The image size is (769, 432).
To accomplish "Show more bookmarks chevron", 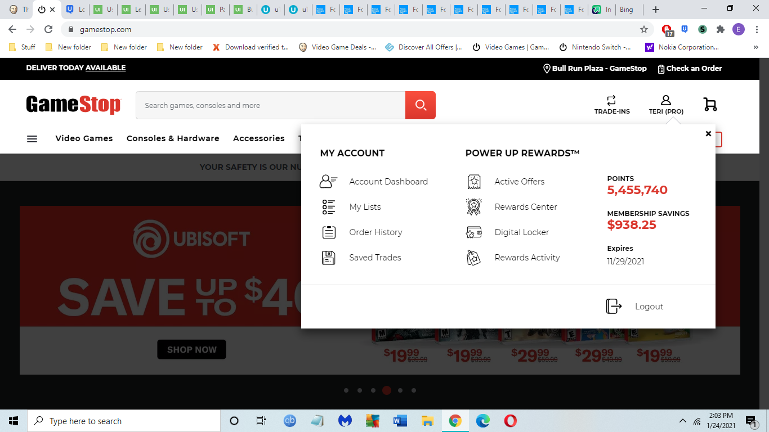I will pos(755,47).
